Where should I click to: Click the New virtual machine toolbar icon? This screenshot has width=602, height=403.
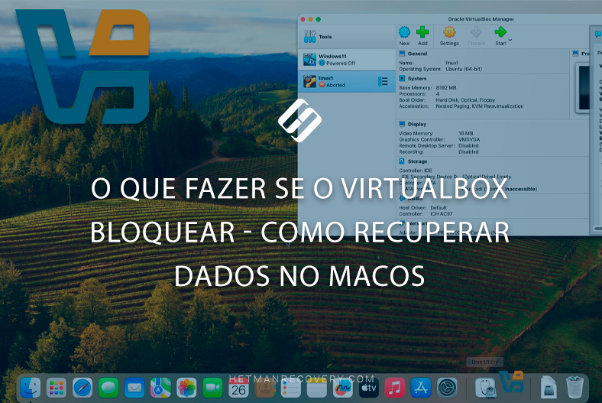pyautogui.click(x=404, y=36)
